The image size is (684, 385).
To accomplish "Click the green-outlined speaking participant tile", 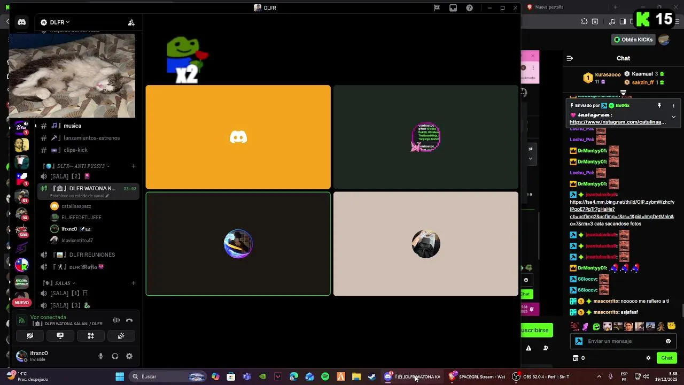I will pos(238,244).
